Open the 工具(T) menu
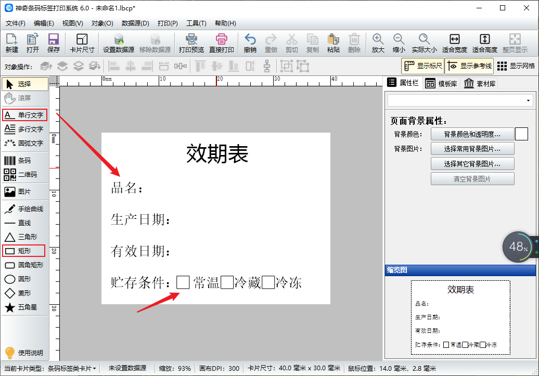 (196, 23)
